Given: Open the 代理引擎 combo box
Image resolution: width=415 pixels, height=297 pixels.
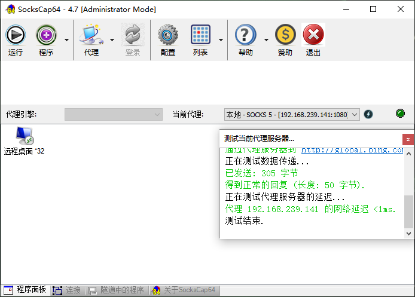Looking at the screenshot, I should click(114, 115).
